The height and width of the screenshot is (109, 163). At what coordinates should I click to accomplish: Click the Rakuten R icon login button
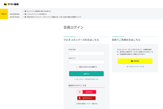(86, 98)
